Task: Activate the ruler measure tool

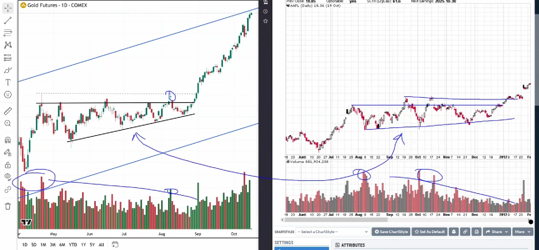Action: pyautogui.click(x=8, y=111)
